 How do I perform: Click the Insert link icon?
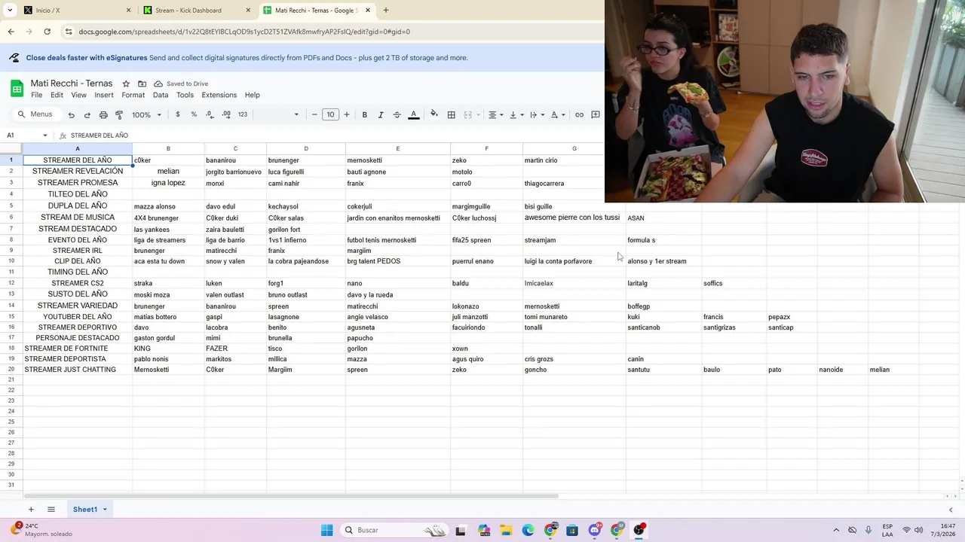point(579,114)
